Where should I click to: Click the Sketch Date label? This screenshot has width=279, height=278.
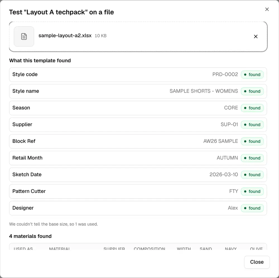click(x=27, y=175)
